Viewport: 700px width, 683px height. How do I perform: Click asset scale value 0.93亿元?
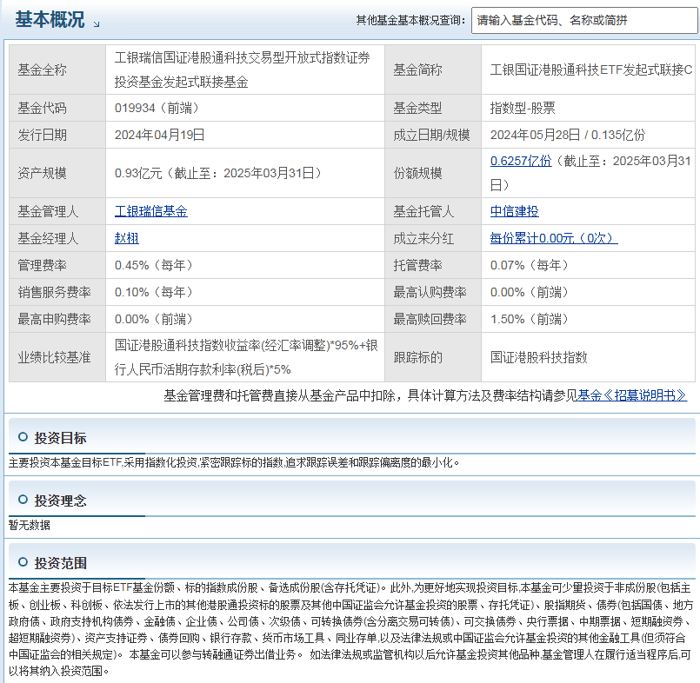pyautogui.click(x=138, y=173)
